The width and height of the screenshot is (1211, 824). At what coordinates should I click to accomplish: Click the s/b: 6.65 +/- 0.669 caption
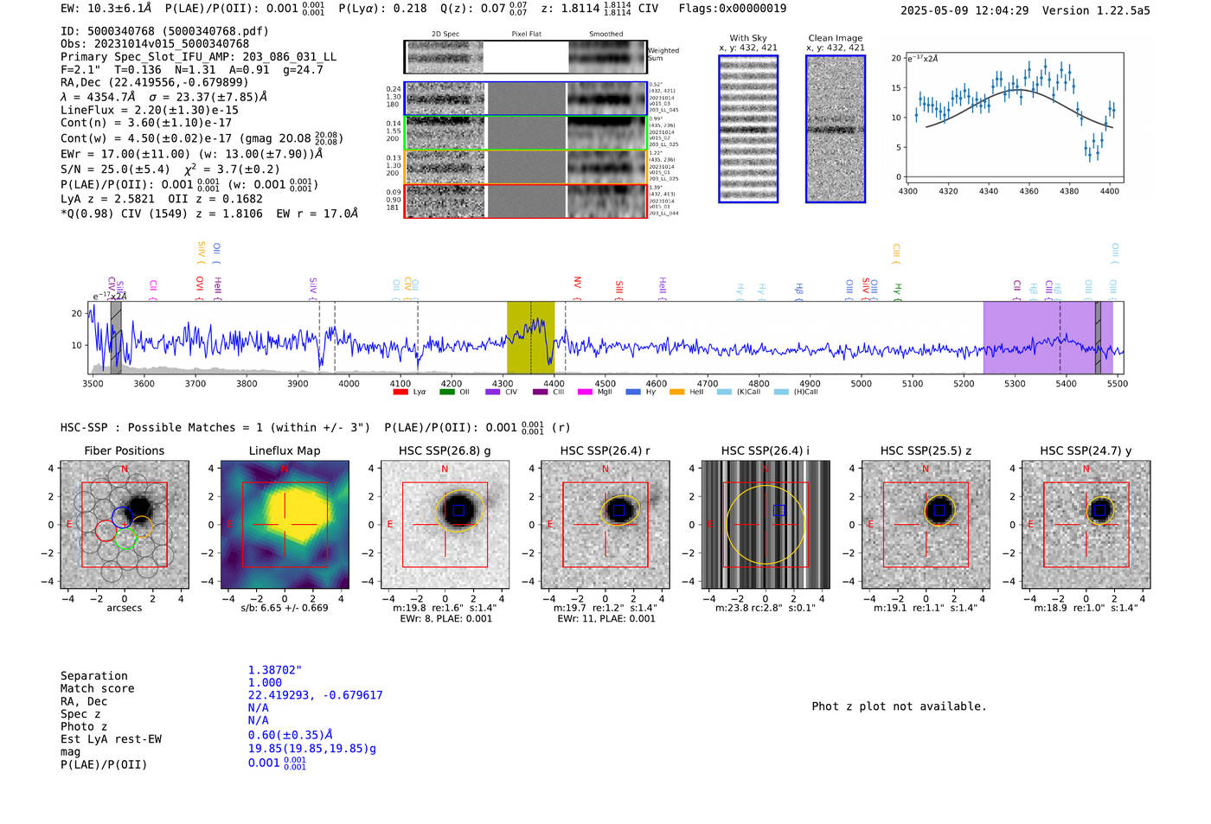coord(285,608)
